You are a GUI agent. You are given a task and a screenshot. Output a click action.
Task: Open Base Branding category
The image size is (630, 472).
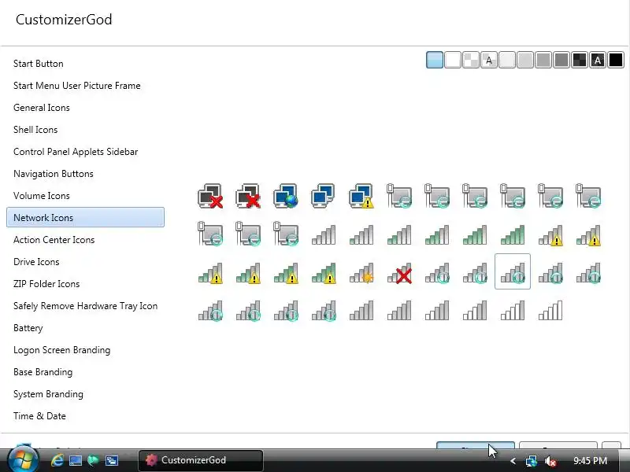pyautogui.click(x=43, y=372)
